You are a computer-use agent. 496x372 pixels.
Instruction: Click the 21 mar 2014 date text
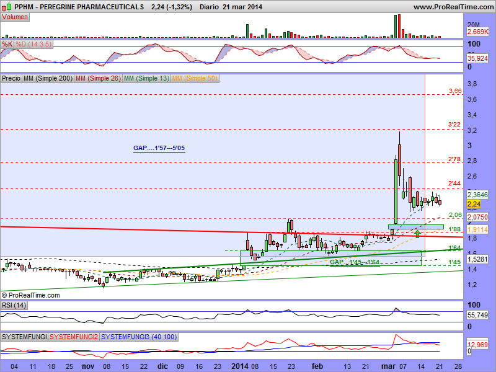pyautogui.click(x=242, y=7)
